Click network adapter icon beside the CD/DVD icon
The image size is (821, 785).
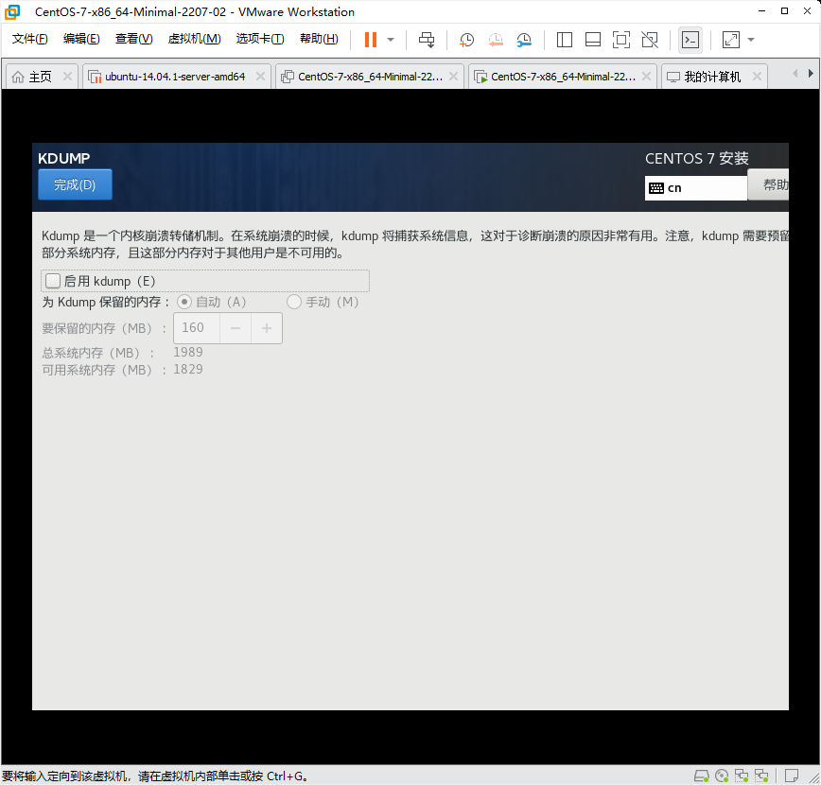[742, 776]
